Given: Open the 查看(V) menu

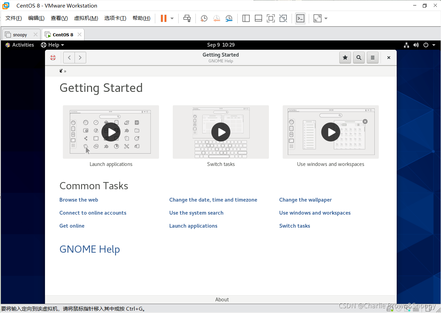Looking at the screenshot, I should (59, 18).
